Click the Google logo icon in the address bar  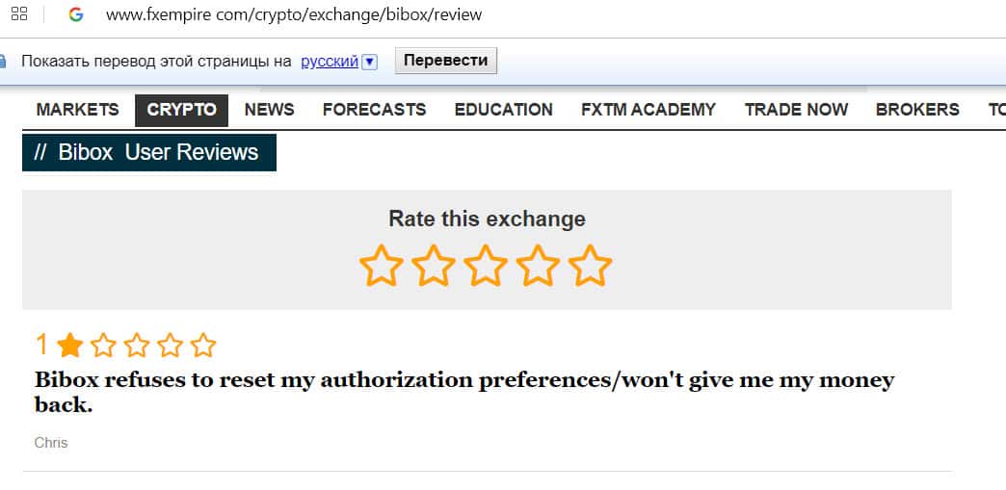[x=76, y=14]
